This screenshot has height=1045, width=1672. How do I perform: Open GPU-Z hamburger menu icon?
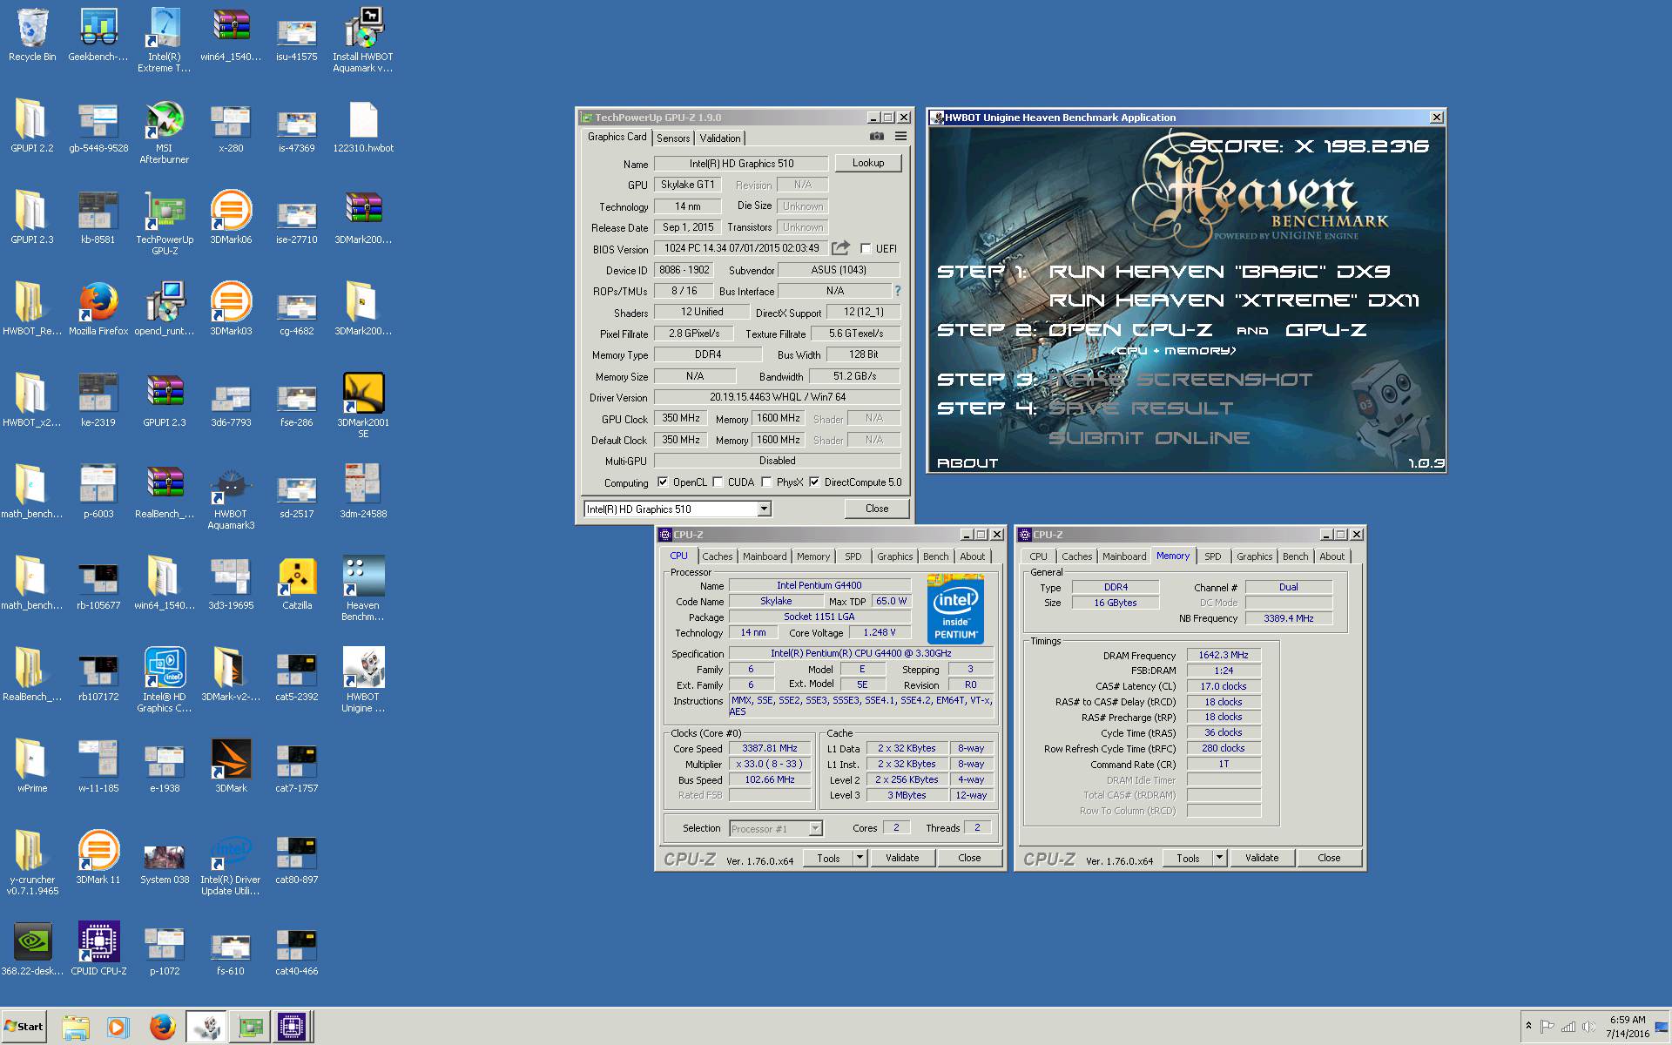[900, 137]
